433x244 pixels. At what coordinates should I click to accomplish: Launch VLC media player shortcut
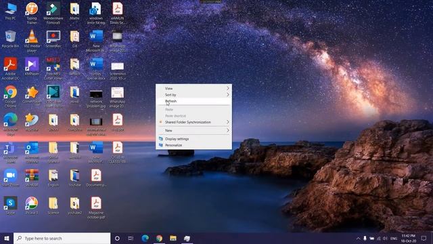(32, 41)
